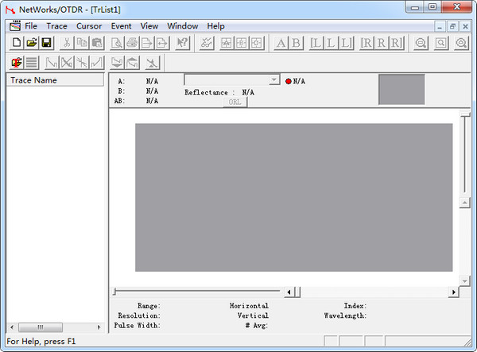Click the rightmost magnifier zoom icon
The width and height of the screenshot is (477, 352).
pyautogui.click(x=461, y=43)
